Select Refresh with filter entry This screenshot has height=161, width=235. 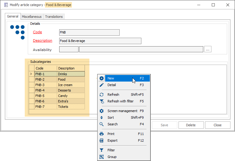[x=124, y=101]
